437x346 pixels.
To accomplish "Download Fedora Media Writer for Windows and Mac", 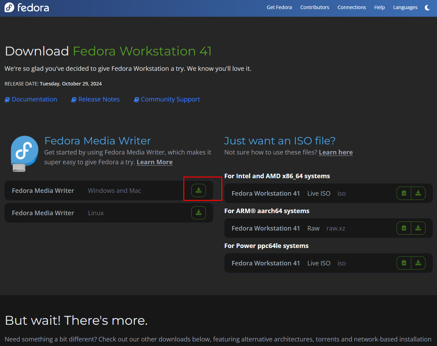I will tap(198, 190).
